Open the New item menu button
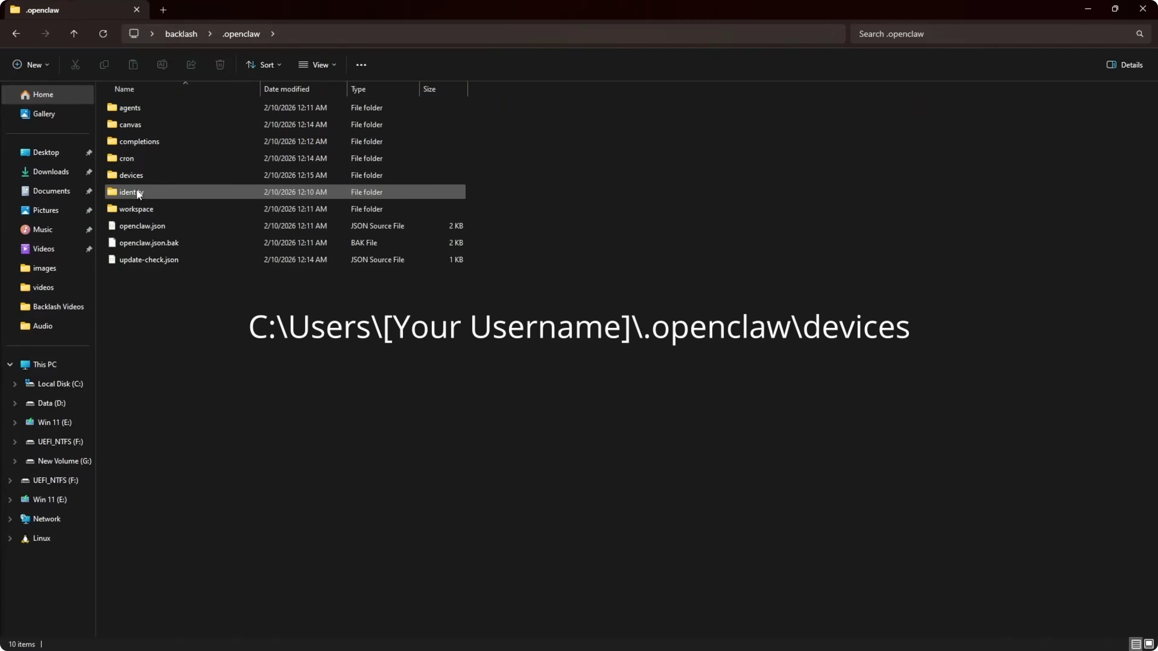Screen dimensions: 1158x651 [31, 65]
